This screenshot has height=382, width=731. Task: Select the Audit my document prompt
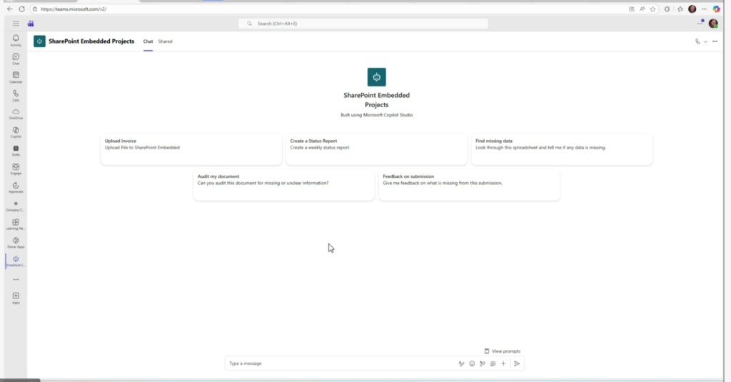pyautogui.click(x=284, y=185)
